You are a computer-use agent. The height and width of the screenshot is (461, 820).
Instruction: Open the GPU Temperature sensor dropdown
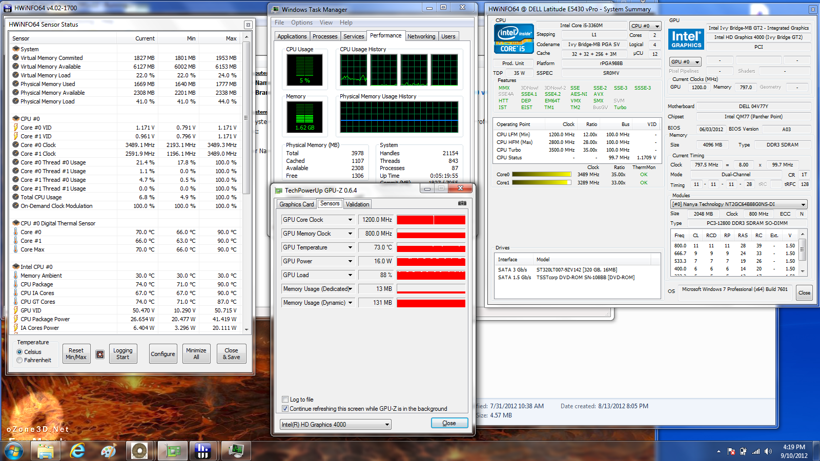(350, 247)
